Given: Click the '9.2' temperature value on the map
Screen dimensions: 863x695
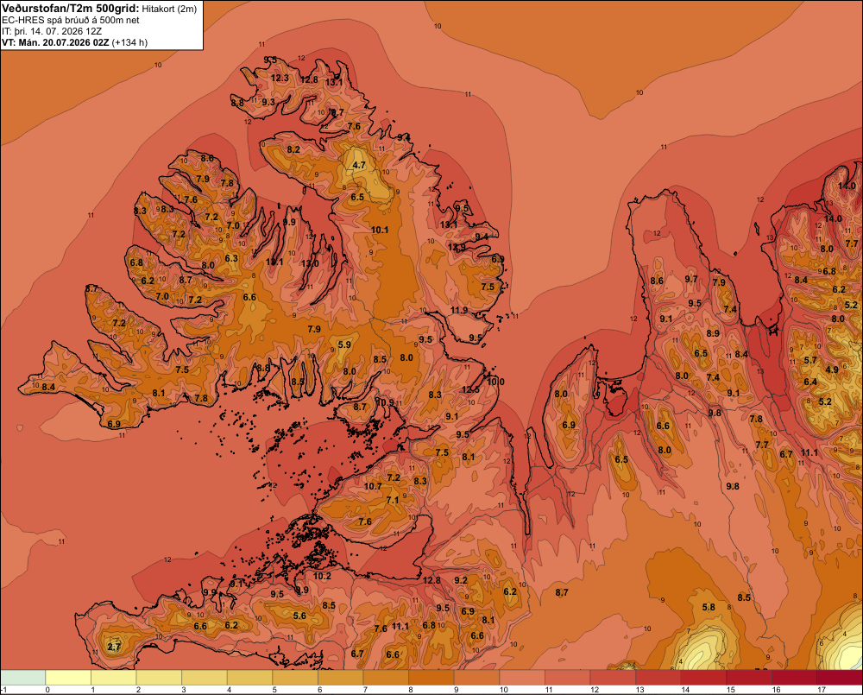Looking at the screenshot, I should coord(461,580).
